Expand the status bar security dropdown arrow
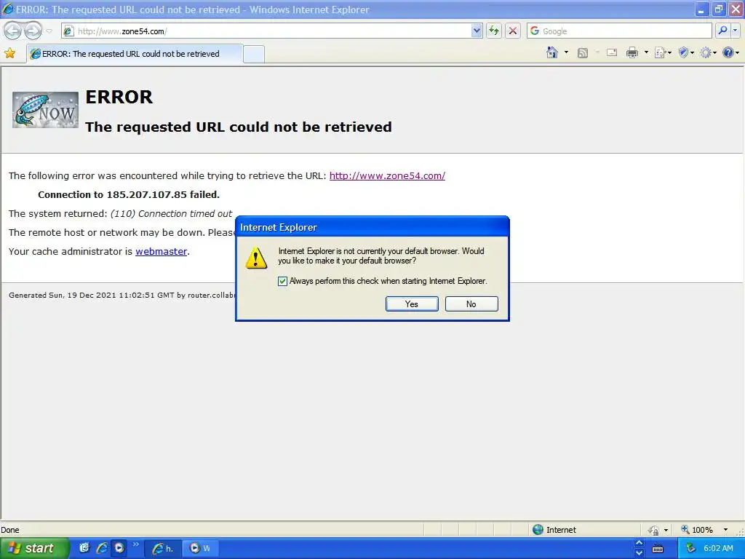Viewport: 745px width, 559px height. 666,530
